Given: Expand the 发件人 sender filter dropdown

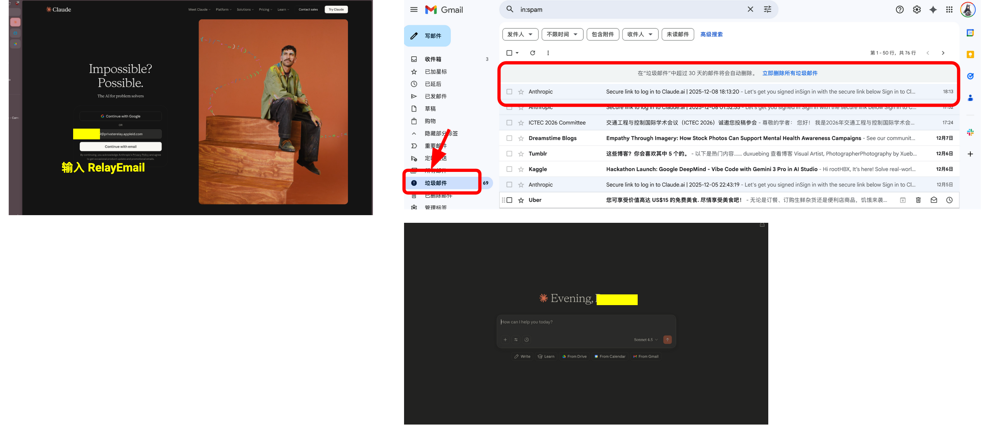Looking at the screenshot, I should point(520,34).
